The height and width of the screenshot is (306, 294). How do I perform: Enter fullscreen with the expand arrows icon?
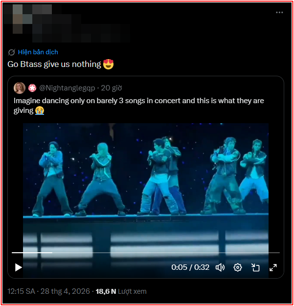click(x=273, y=267)
